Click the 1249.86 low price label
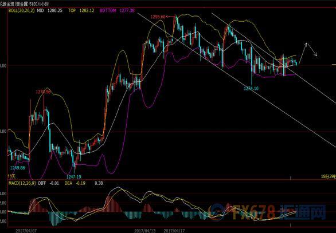This screenshot has height=233, width=336. [x=18, y=168]
